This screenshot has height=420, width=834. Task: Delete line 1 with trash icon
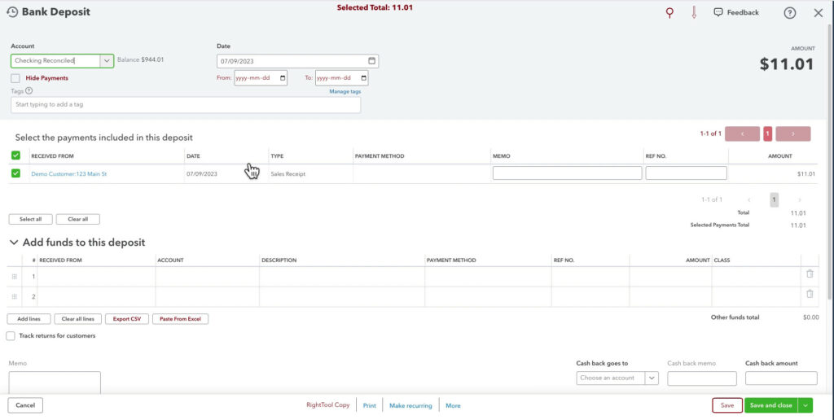coord(810,274)
